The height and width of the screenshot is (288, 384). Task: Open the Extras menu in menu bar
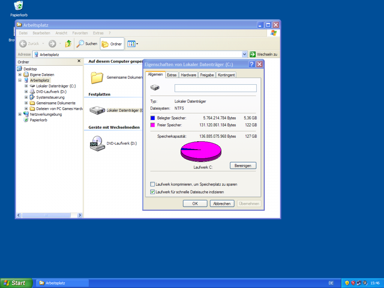(98, 33)
